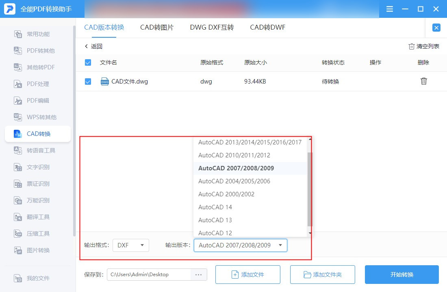Select the 压缩工具 icon
447x292 pixels.
click(x=38, y=233)
